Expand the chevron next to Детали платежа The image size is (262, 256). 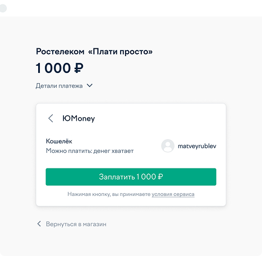[90, 85]
